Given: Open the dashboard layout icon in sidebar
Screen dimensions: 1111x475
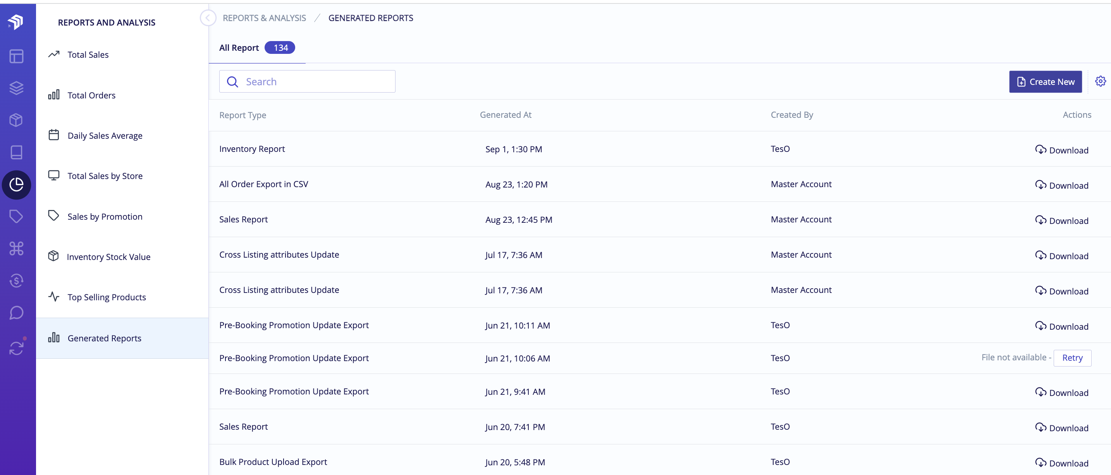Looking at the screenshot, I should 16,56.
